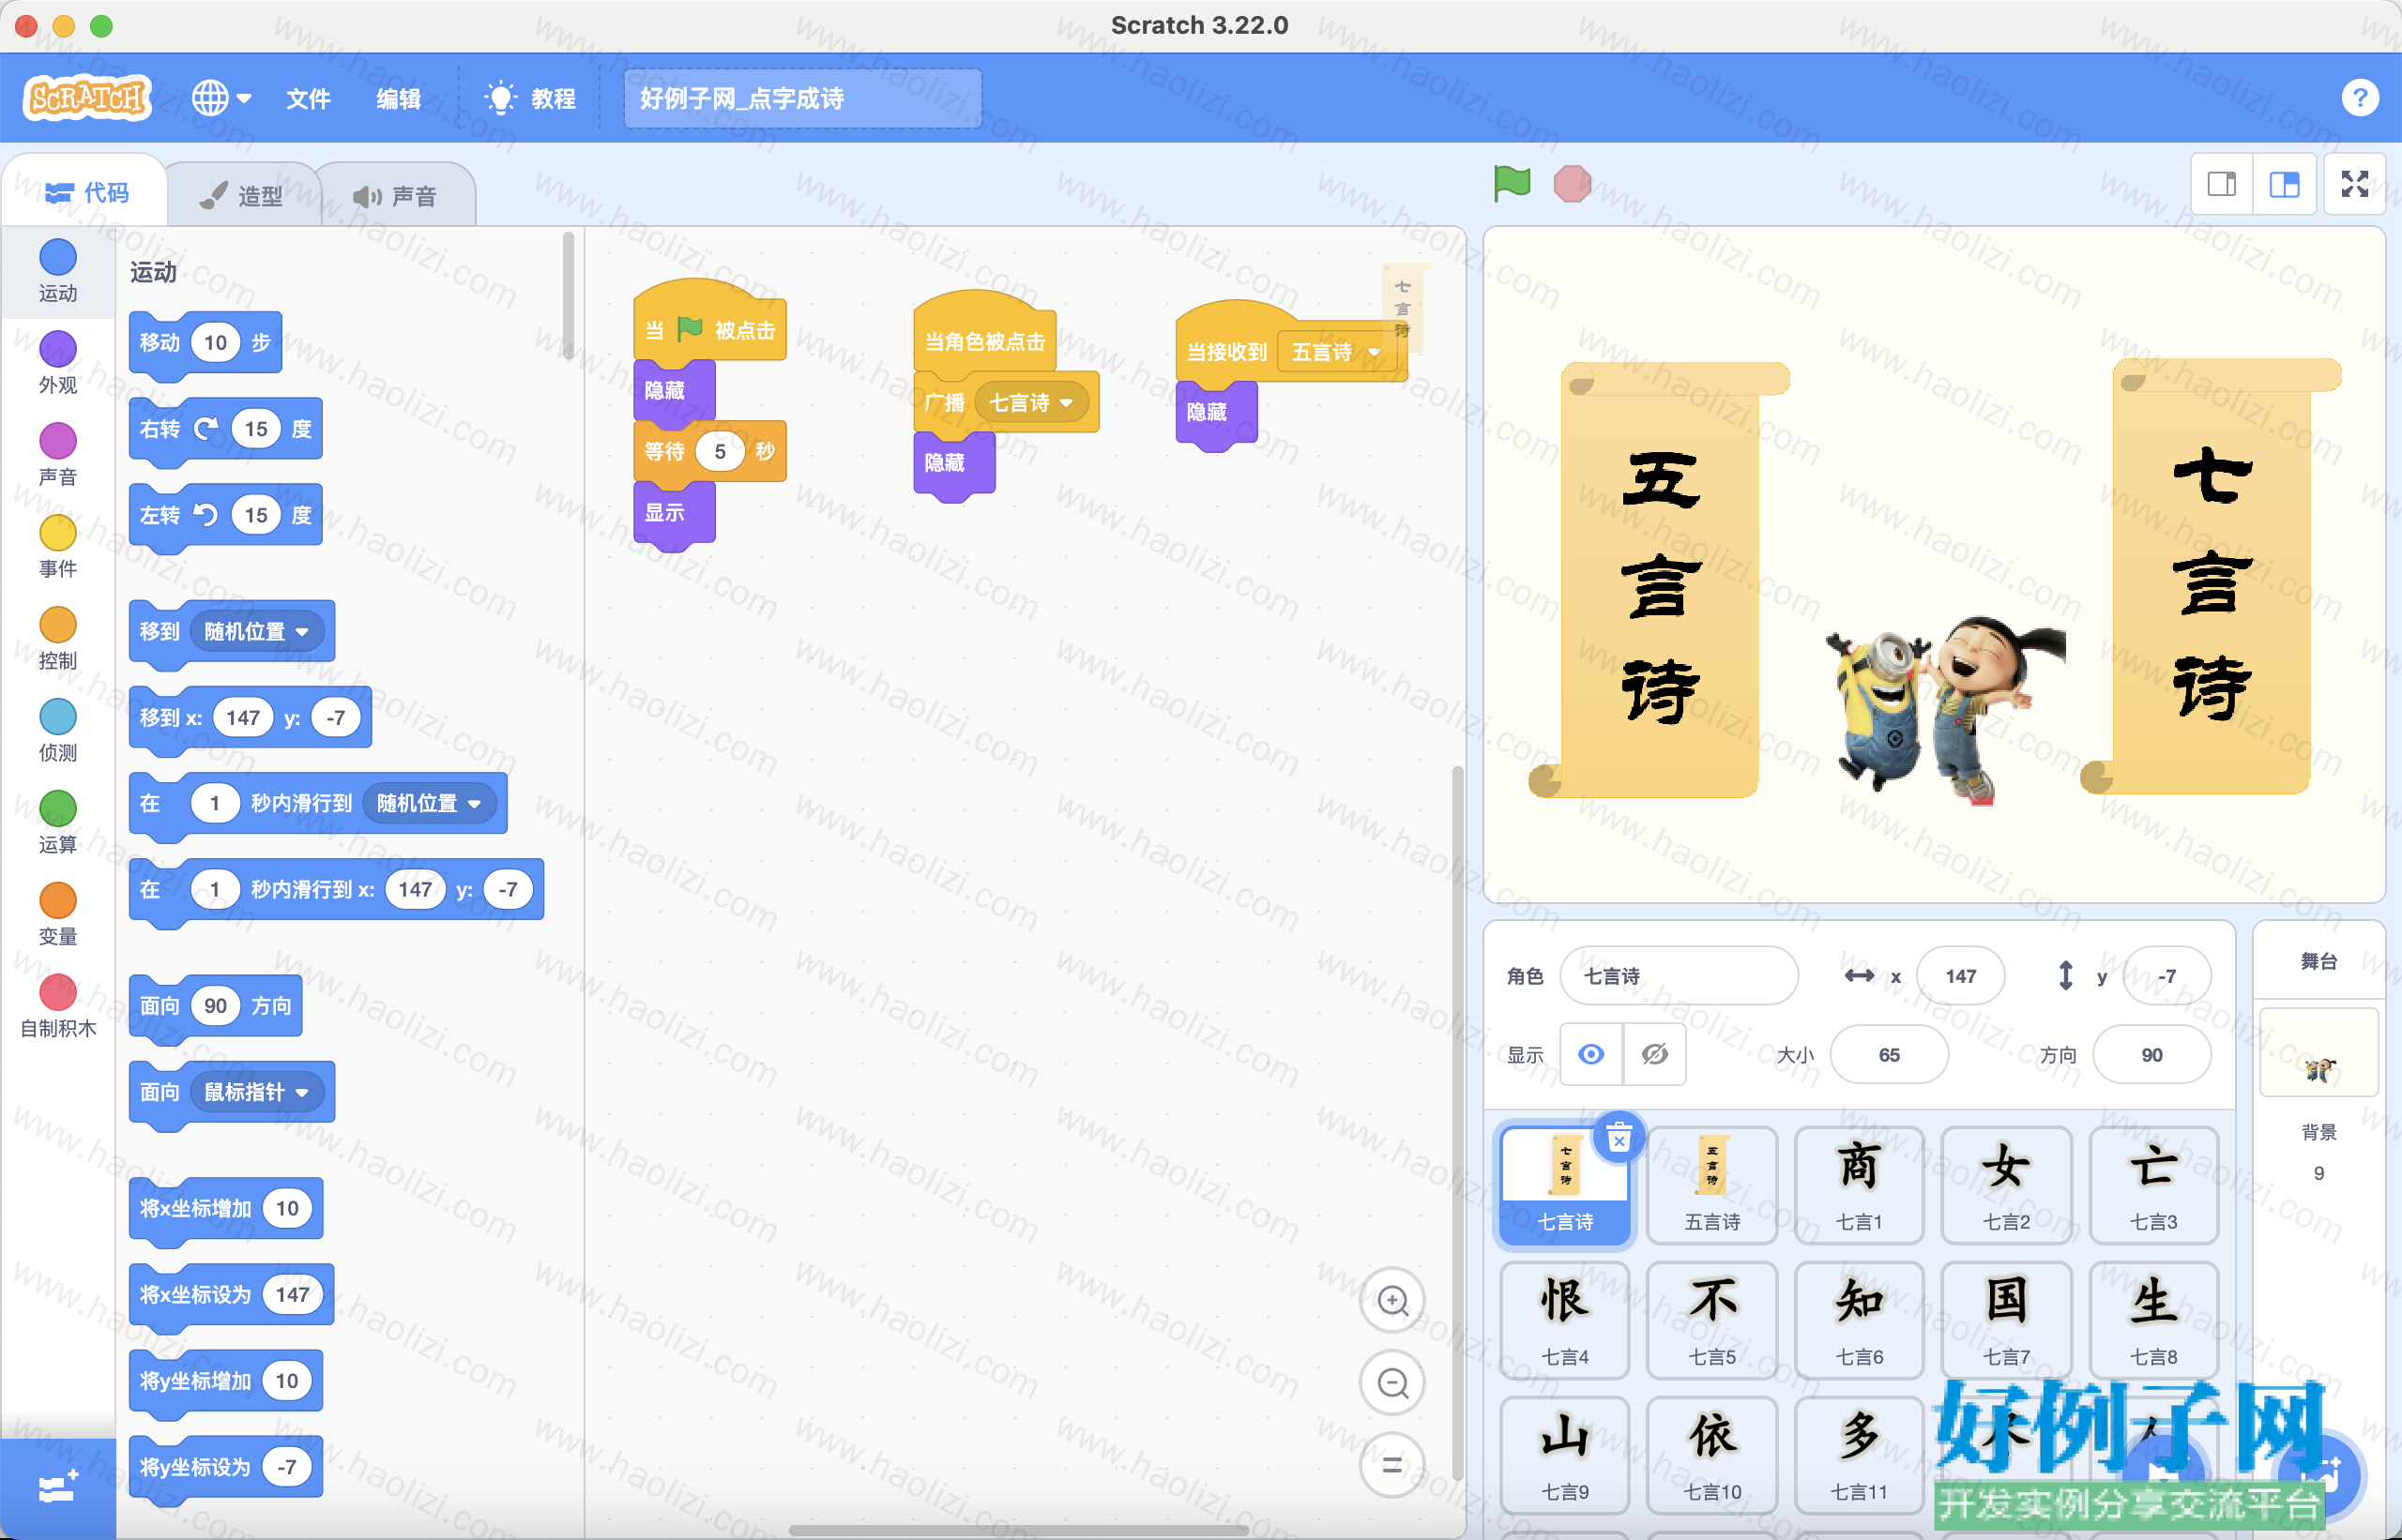
Task: Open 鼠标指针 dropdown in 面向 block
Action: coord(258,1091)
